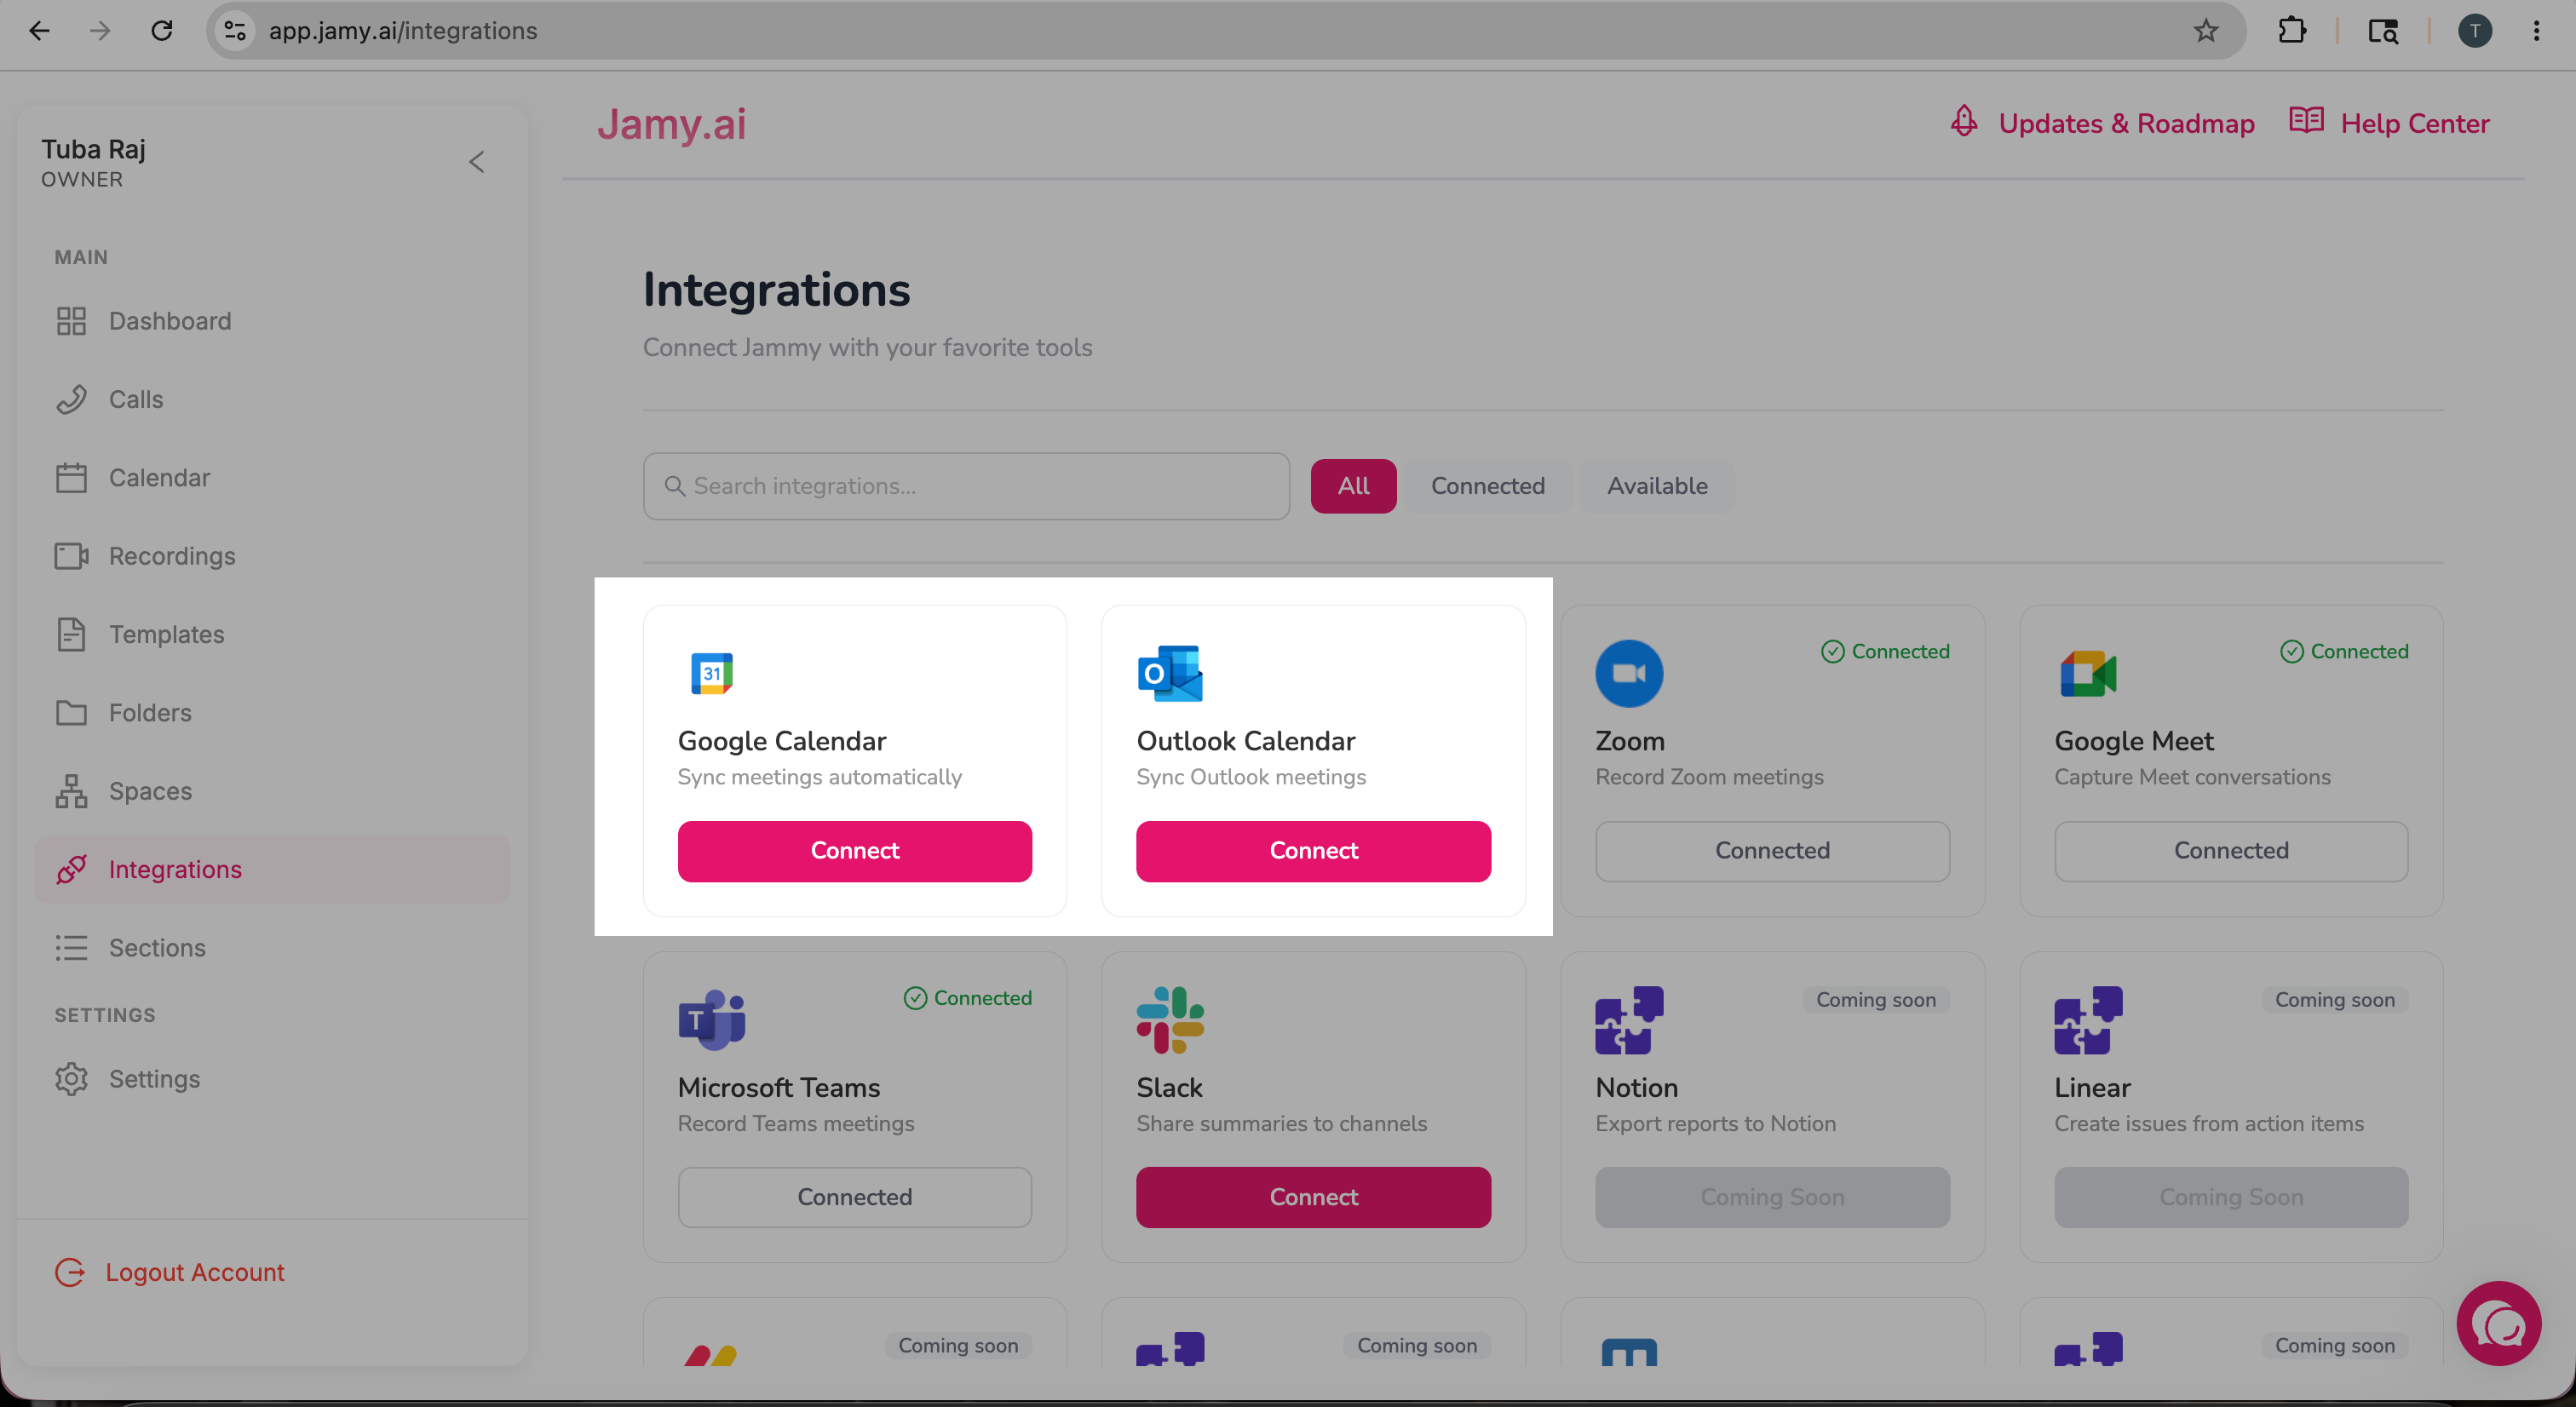Viewport: 2576px width, 1407px height.
Task: Click the Connected button under Zoom
Action: tap(1772, 851)
